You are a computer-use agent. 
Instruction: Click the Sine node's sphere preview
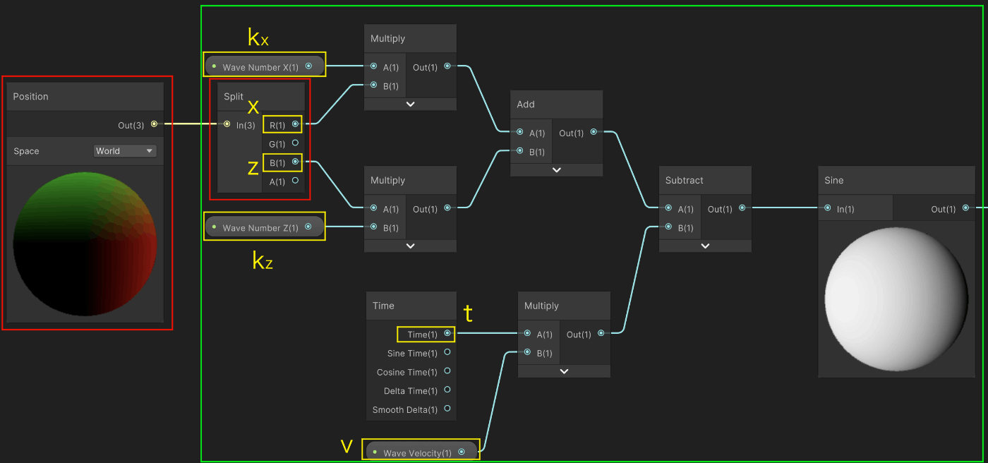click(896, 300)
